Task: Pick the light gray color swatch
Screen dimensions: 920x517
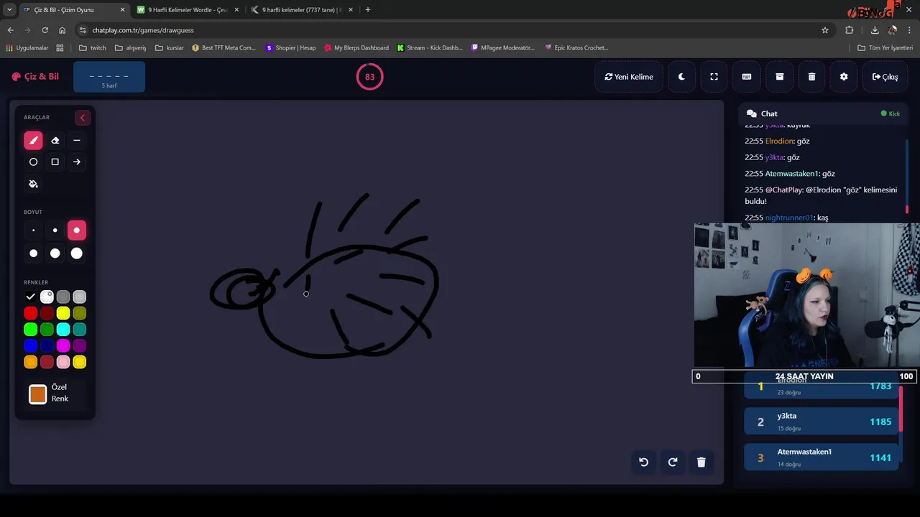Action: [80, 297]
